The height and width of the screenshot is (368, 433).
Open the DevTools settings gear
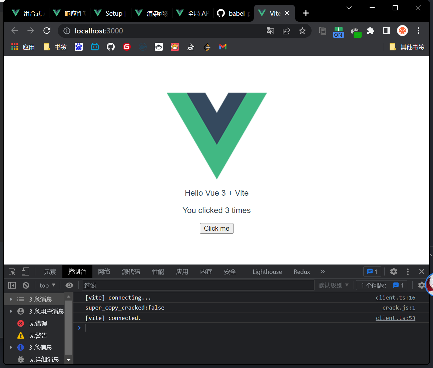point(394,272)
